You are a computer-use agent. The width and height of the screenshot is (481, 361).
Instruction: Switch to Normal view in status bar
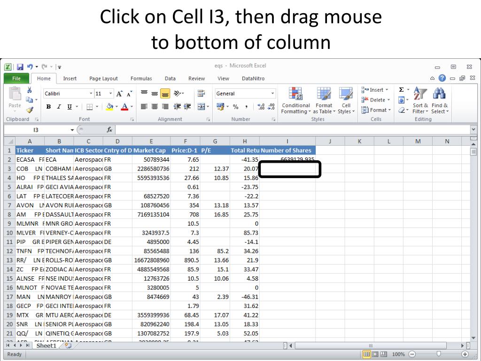point(366,354)
